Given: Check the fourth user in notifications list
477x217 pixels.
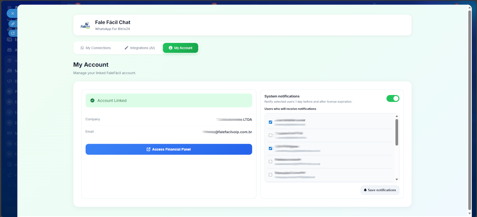Looking at the screenshot, I should 270,161.
